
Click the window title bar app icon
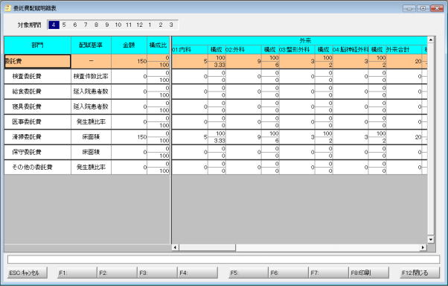(7, 8)
